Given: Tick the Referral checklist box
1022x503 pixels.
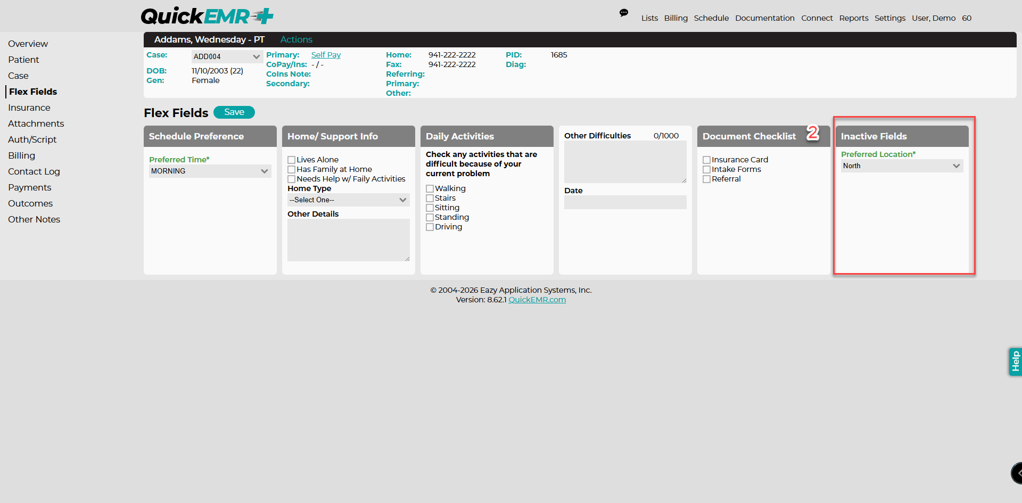Looking at the screenshot, I should pyautogui.click(x=706, y=179).
